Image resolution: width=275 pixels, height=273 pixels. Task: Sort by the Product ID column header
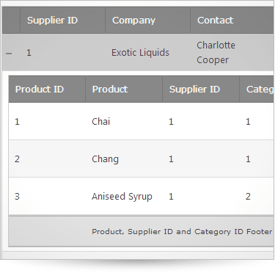coord(47,90)
